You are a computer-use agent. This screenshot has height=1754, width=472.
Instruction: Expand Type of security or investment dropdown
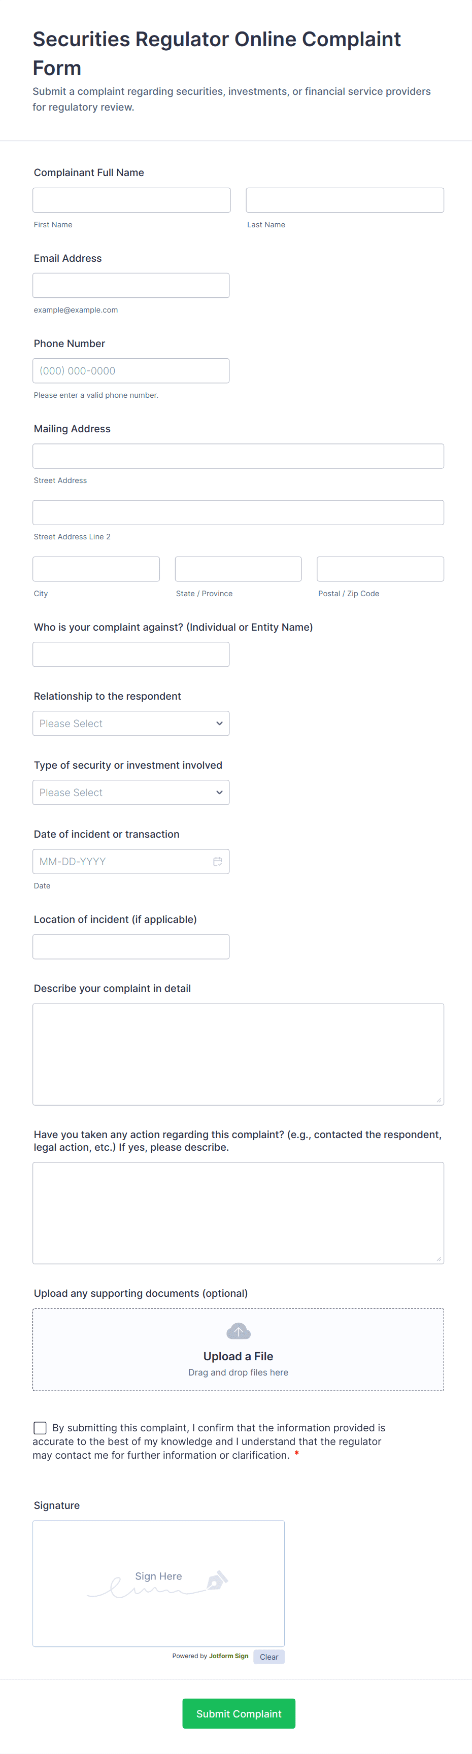[131, 793]
